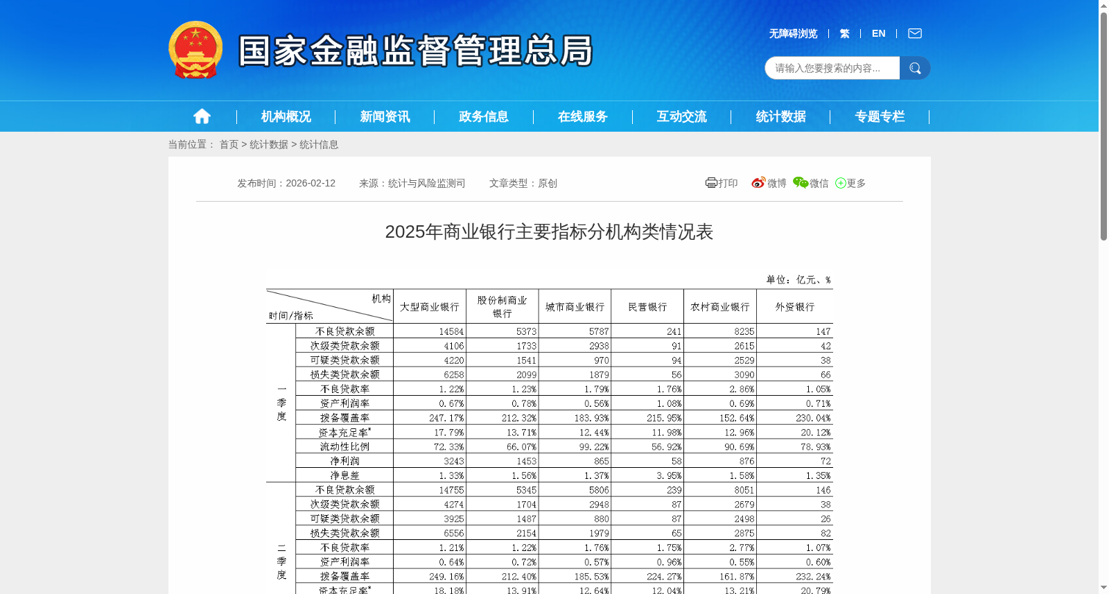The height and width of the screenshot is (594, 1109).
Task: Click the national emblem logo
Action: 195,50
